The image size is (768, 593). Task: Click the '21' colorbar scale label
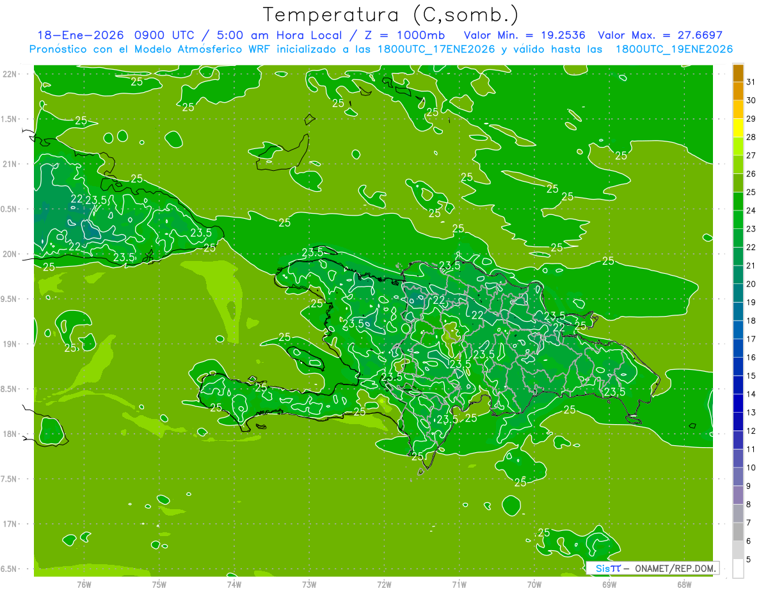click(751, 265)
